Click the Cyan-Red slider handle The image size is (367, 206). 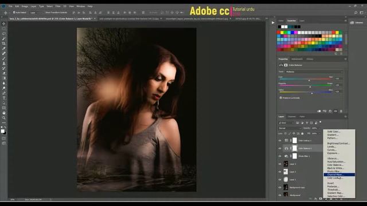309,80
